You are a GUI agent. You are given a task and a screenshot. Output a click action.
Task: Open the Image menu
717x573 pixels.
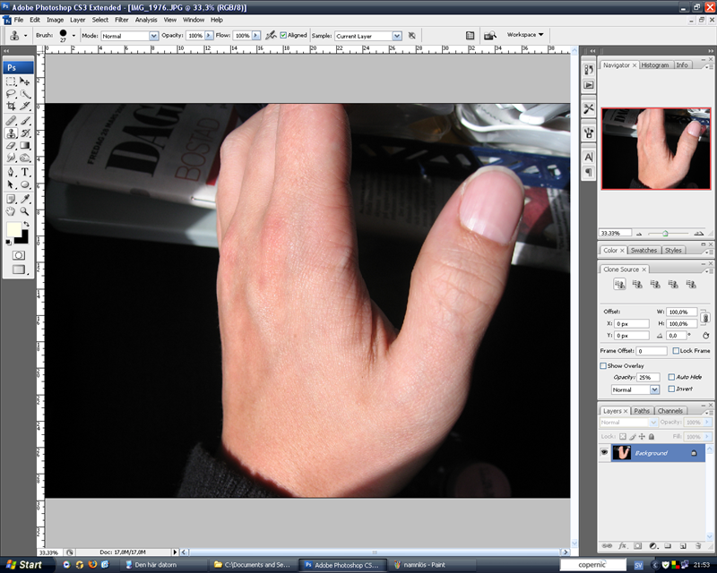click(x=55, y=20)
